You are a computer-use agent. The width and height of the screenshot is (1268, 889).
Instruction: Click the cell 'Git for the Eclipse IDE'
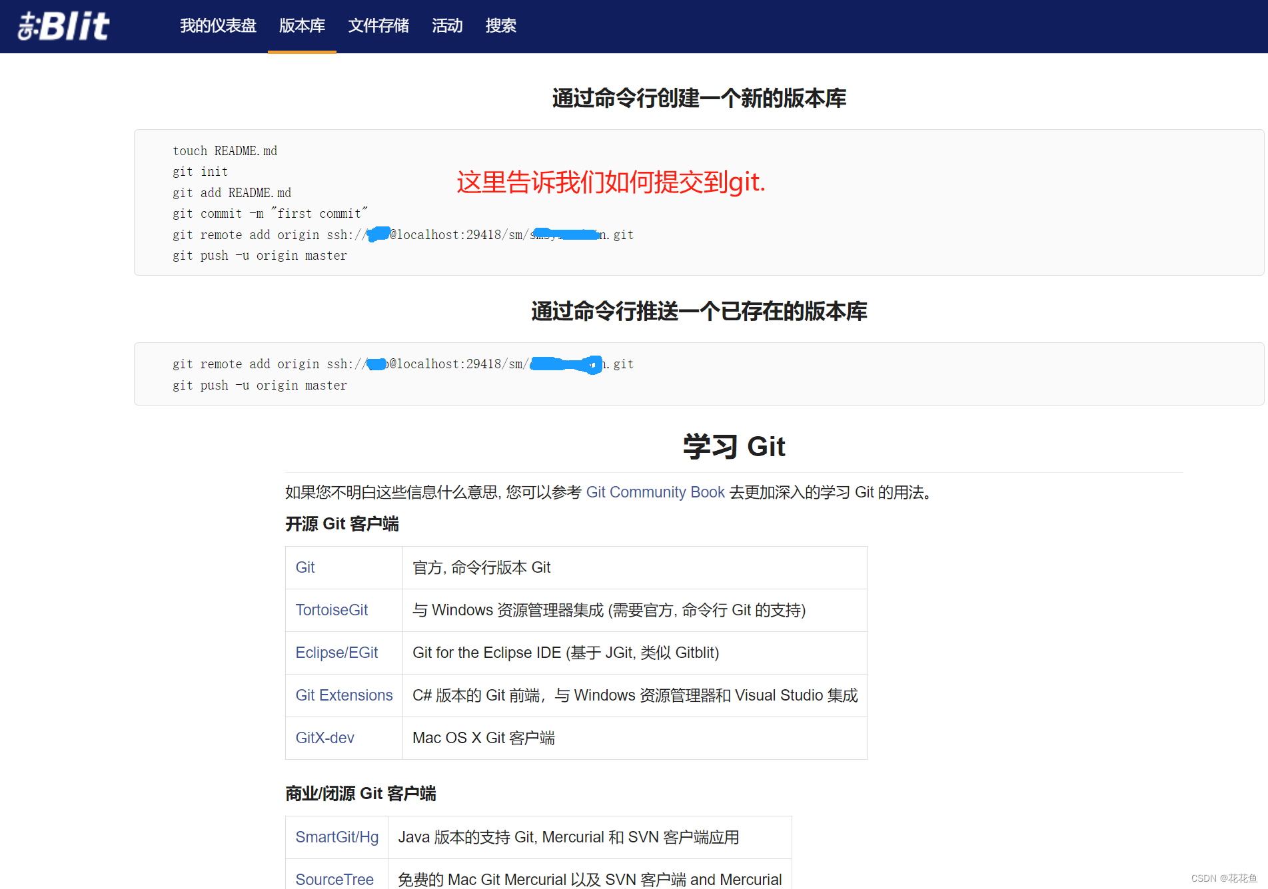[634, 653]
